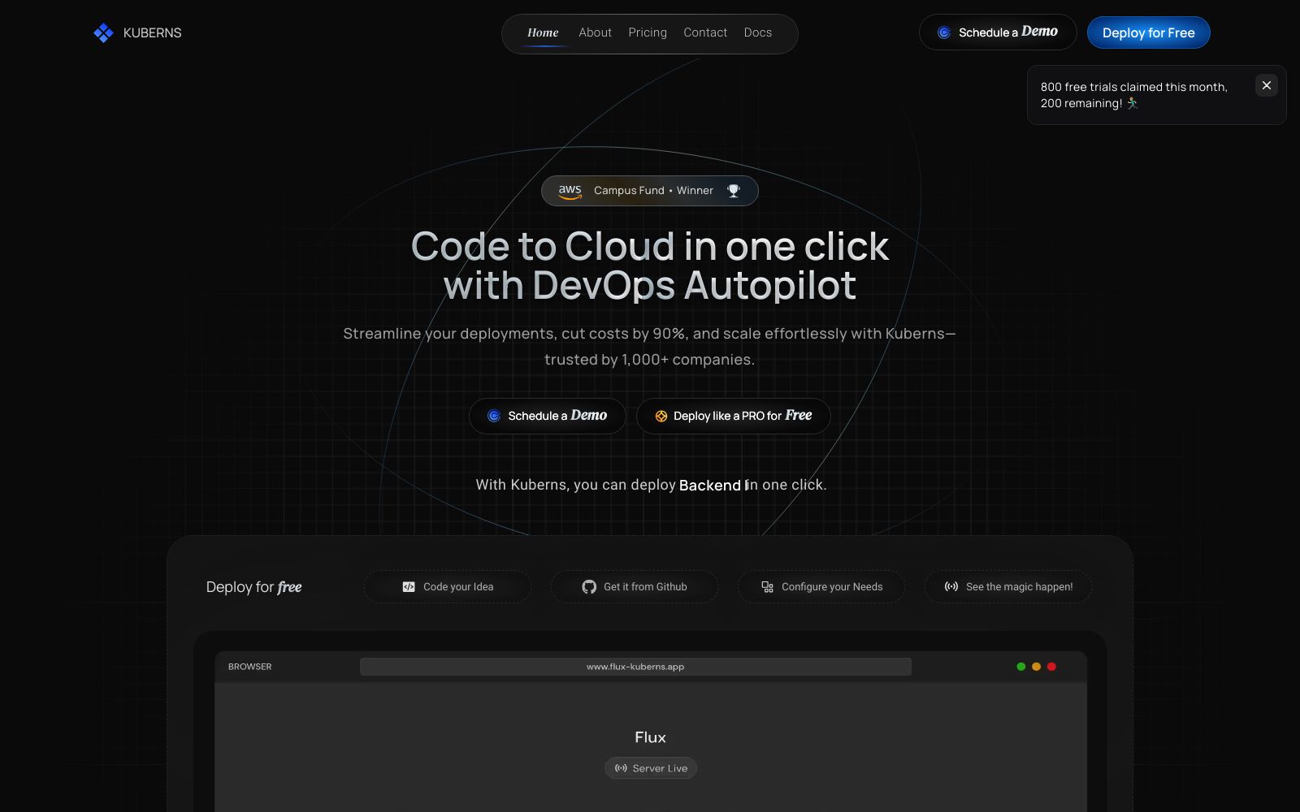The height and width of the screenshot is (812, 1300).
Task: Click the swirl icon in header demo button
Action: pyautogui.click(x=944, y=32)
